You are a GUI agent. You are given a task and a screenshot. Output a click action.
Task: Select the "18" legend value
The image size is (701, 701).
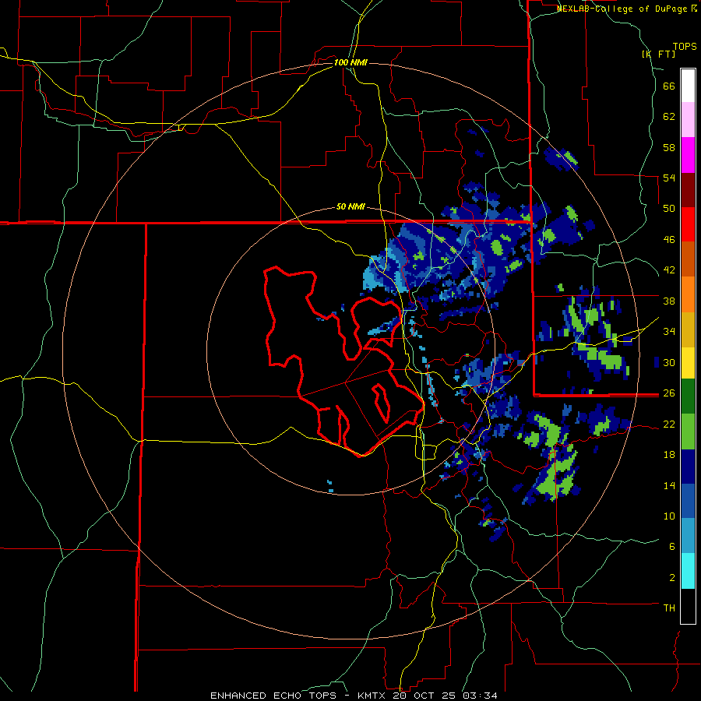click(669, 455)
